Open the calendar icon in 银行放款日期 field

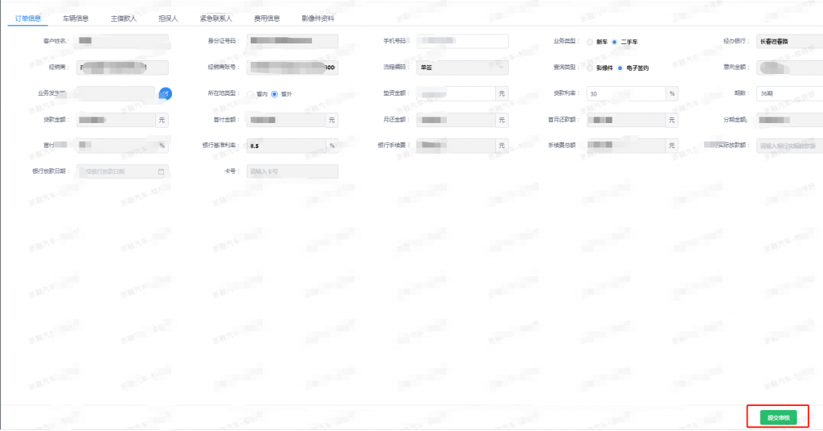[x=161, y=171]
